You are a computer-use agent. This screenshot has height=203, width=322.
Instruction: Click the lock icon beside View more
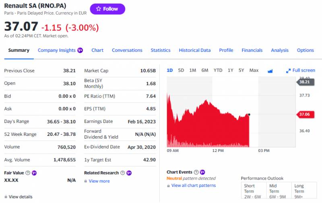coord(86,181)
